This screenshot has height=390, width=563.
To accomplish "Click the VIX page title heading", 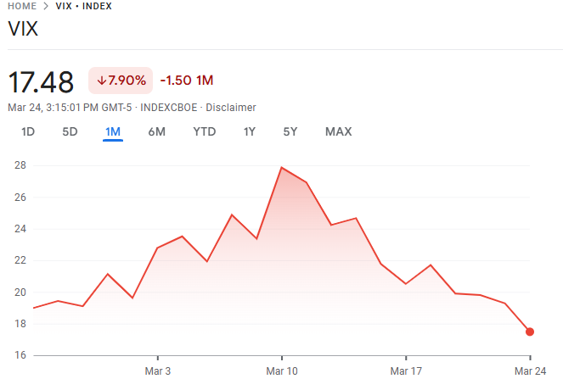I will 23,29.
